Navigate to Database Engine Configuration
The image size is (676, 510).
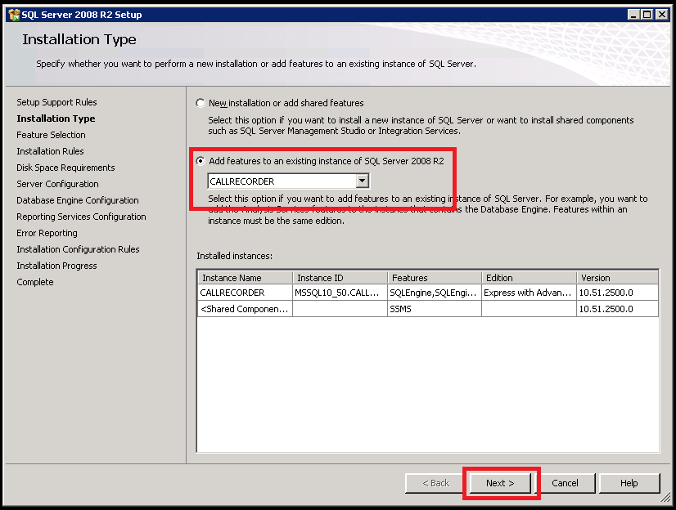point(77,200)
